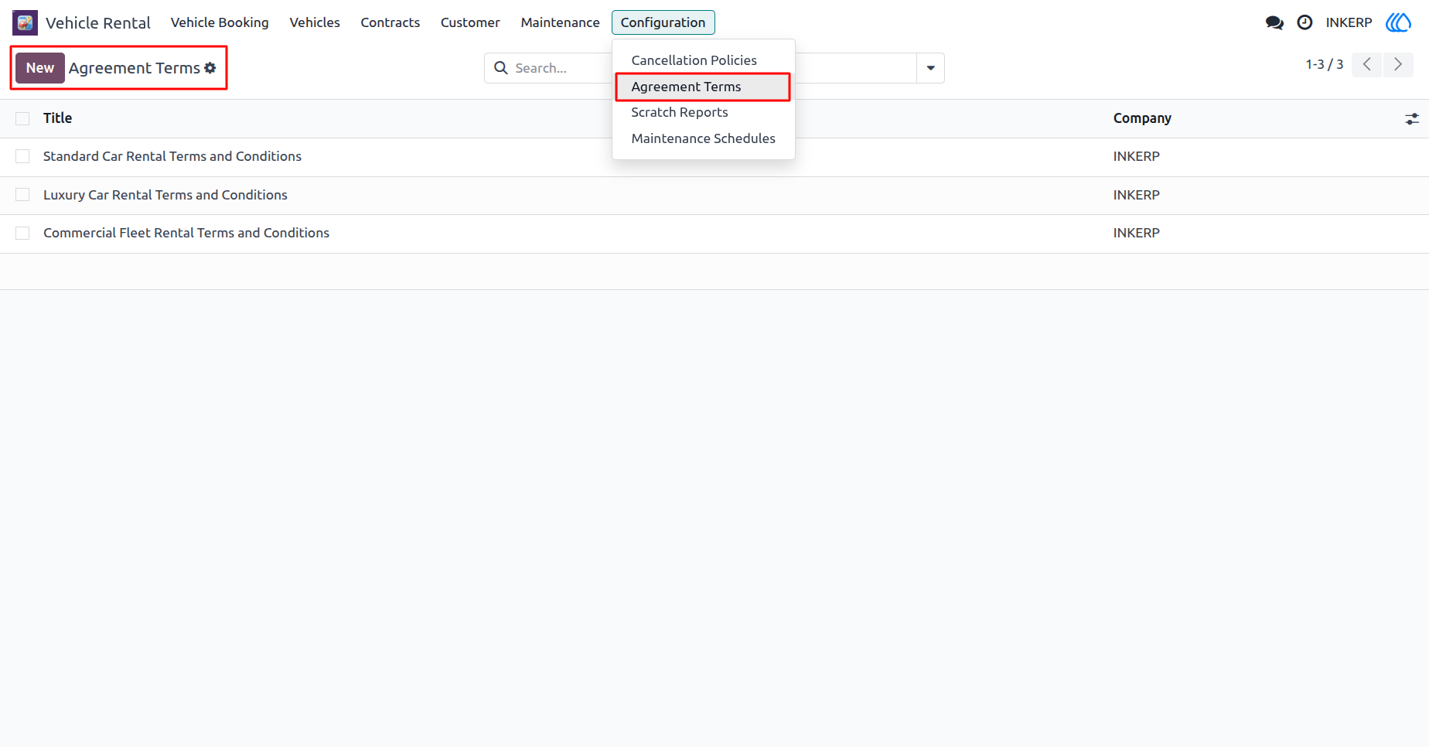
Task: Sort by the Title column header
Action: 57,118
